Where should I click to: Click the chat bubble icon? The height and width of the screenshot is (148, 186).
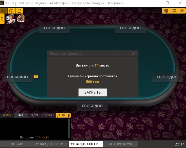click(x=58, y=115)
